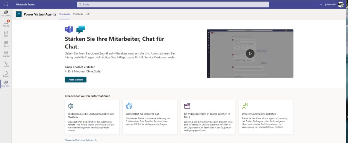Open the julianulrich profile avatar
Image resolution: width=348 pixels, height=143 pixels.
pyautogui.click(x=341, y=4)
